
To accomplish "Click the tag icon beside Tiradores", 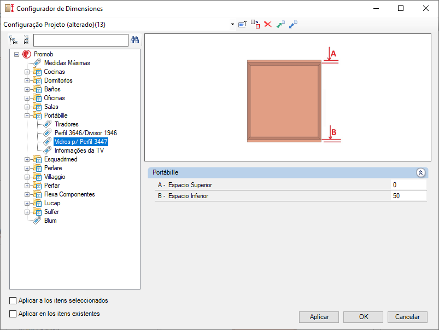I will click(48, 124).
